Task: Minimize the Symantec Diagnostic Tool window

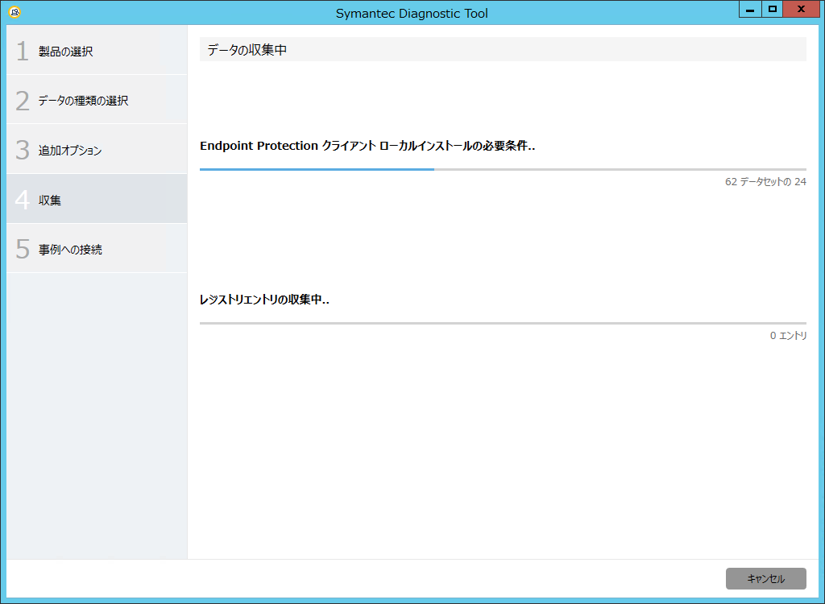Action: point(750,9)
